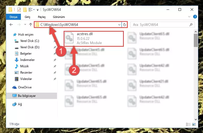Open the recent locations dropdown
Image resolution: width=203 pixels, height=133 pixels.
pos(25,25)
